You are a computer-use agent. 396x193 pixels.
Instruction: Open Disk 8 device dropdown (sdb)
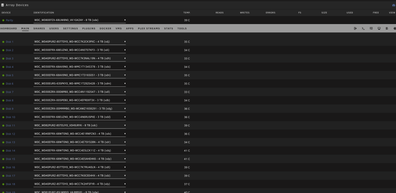point(80,100)
